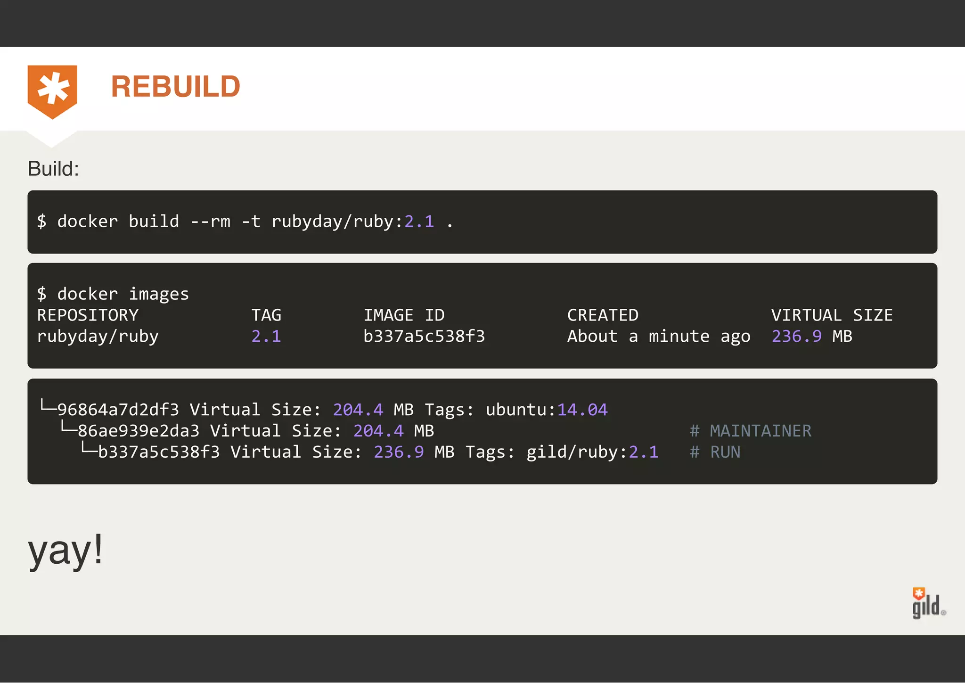Click the REPOSITORY column header

pyautogui.click(x=88, y=315)
